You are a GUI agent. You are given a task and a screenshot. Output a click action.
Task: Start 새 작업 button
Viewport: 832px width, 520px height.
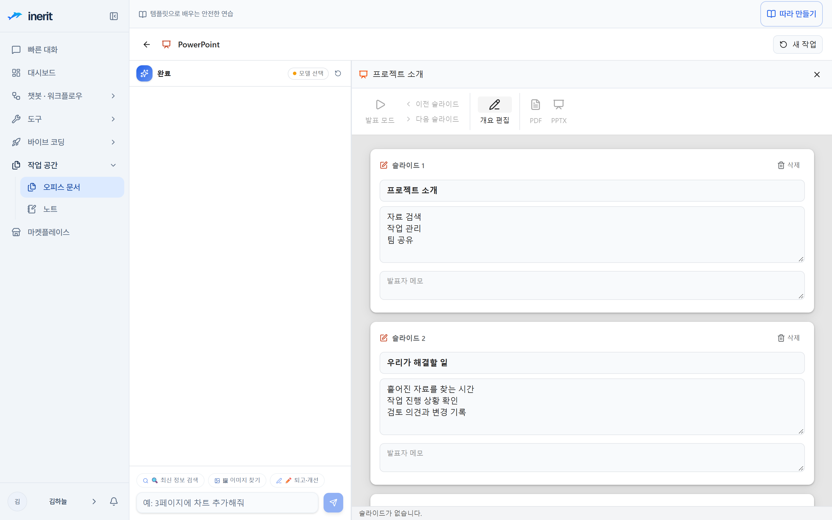point(798,44)
